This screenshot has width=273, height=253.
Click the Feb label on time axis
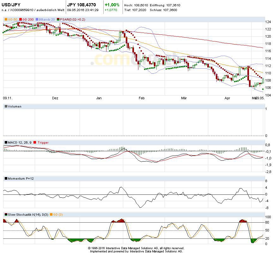coord(141,98)
